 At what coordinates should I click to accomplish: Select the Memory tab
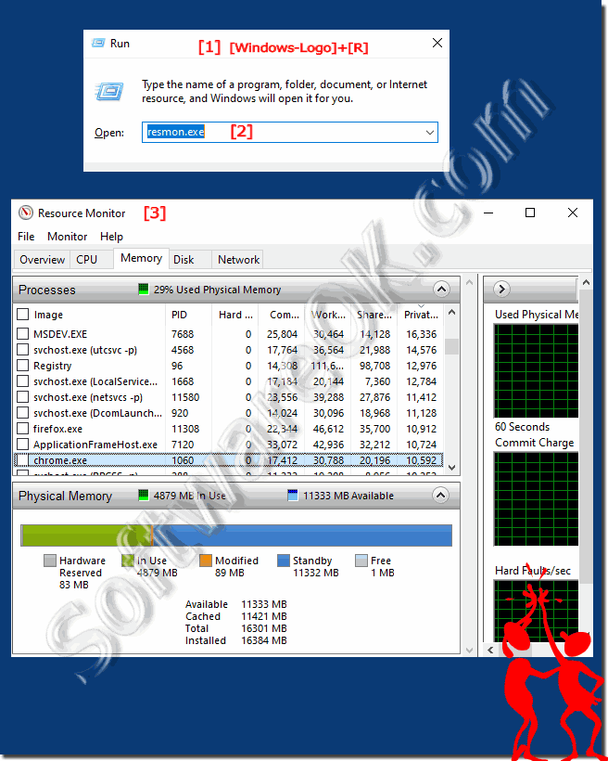tap(141, 258)
